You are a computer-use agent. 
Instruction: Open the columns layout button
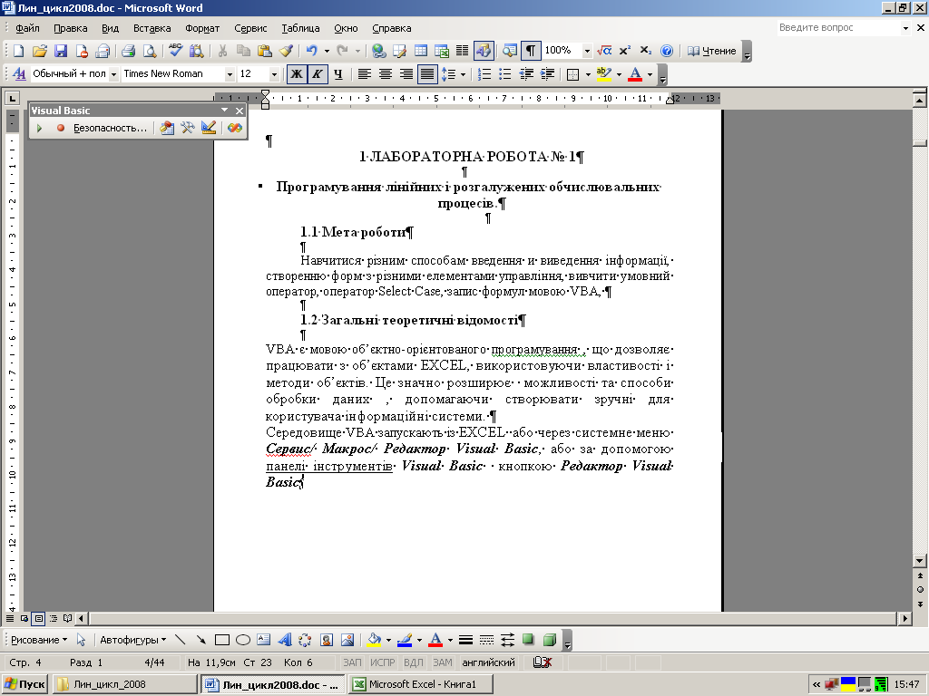point(462,52)
